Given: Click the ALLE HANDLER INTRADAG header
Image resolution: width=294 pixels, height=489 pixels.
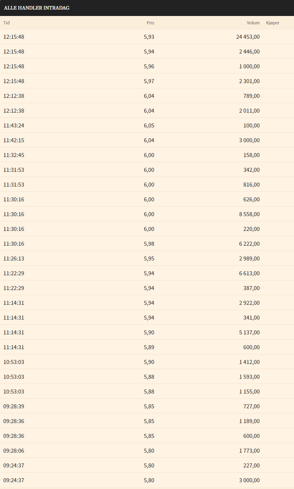Looking at the screenshot, I should (x=37, y=8).
